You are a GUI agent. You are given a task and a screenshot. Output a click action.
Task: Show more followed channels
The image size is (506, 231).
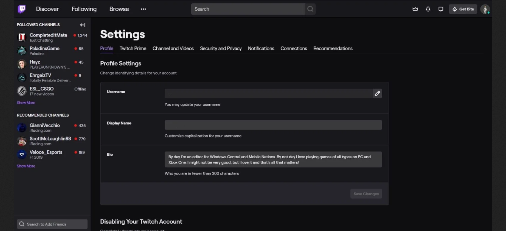click(x=26, y=103)
